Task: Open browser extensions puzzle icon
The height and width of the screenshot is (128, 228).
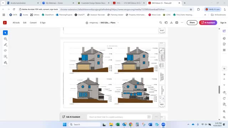Action: click(x=198, y=10)
